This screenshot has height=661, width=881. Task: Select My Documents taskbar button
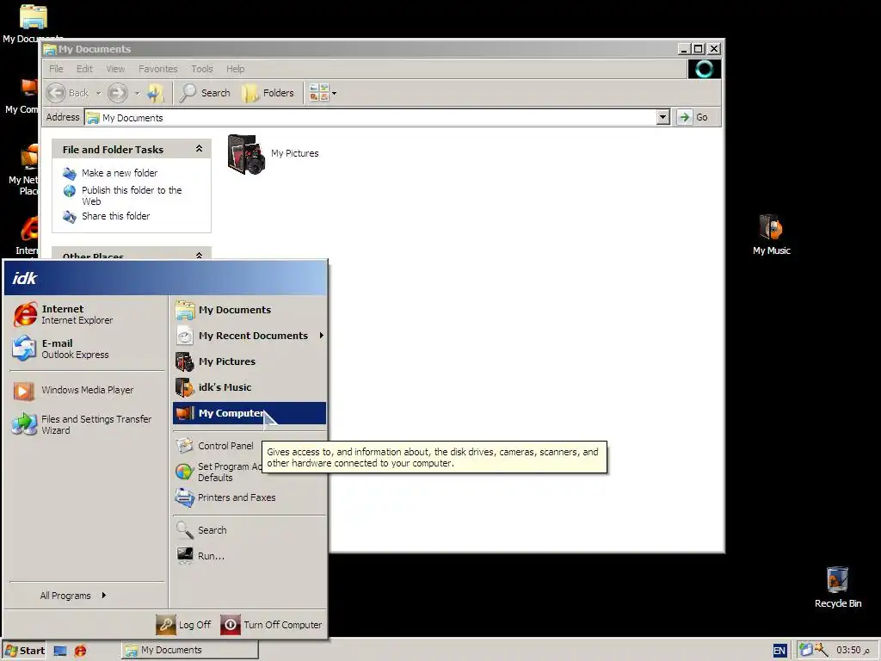[x=190, y=650]
